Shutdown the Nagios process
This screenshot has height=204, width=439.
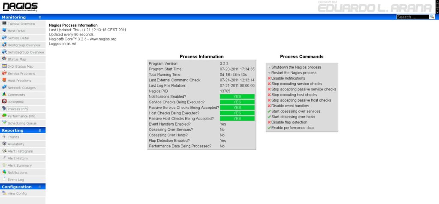[296, 67]
